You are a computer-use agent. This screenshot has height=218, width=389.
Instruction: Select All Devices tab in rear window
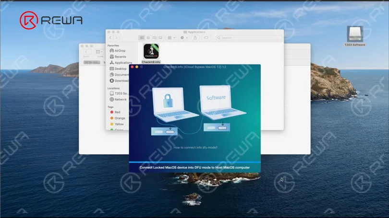(92, 62)
